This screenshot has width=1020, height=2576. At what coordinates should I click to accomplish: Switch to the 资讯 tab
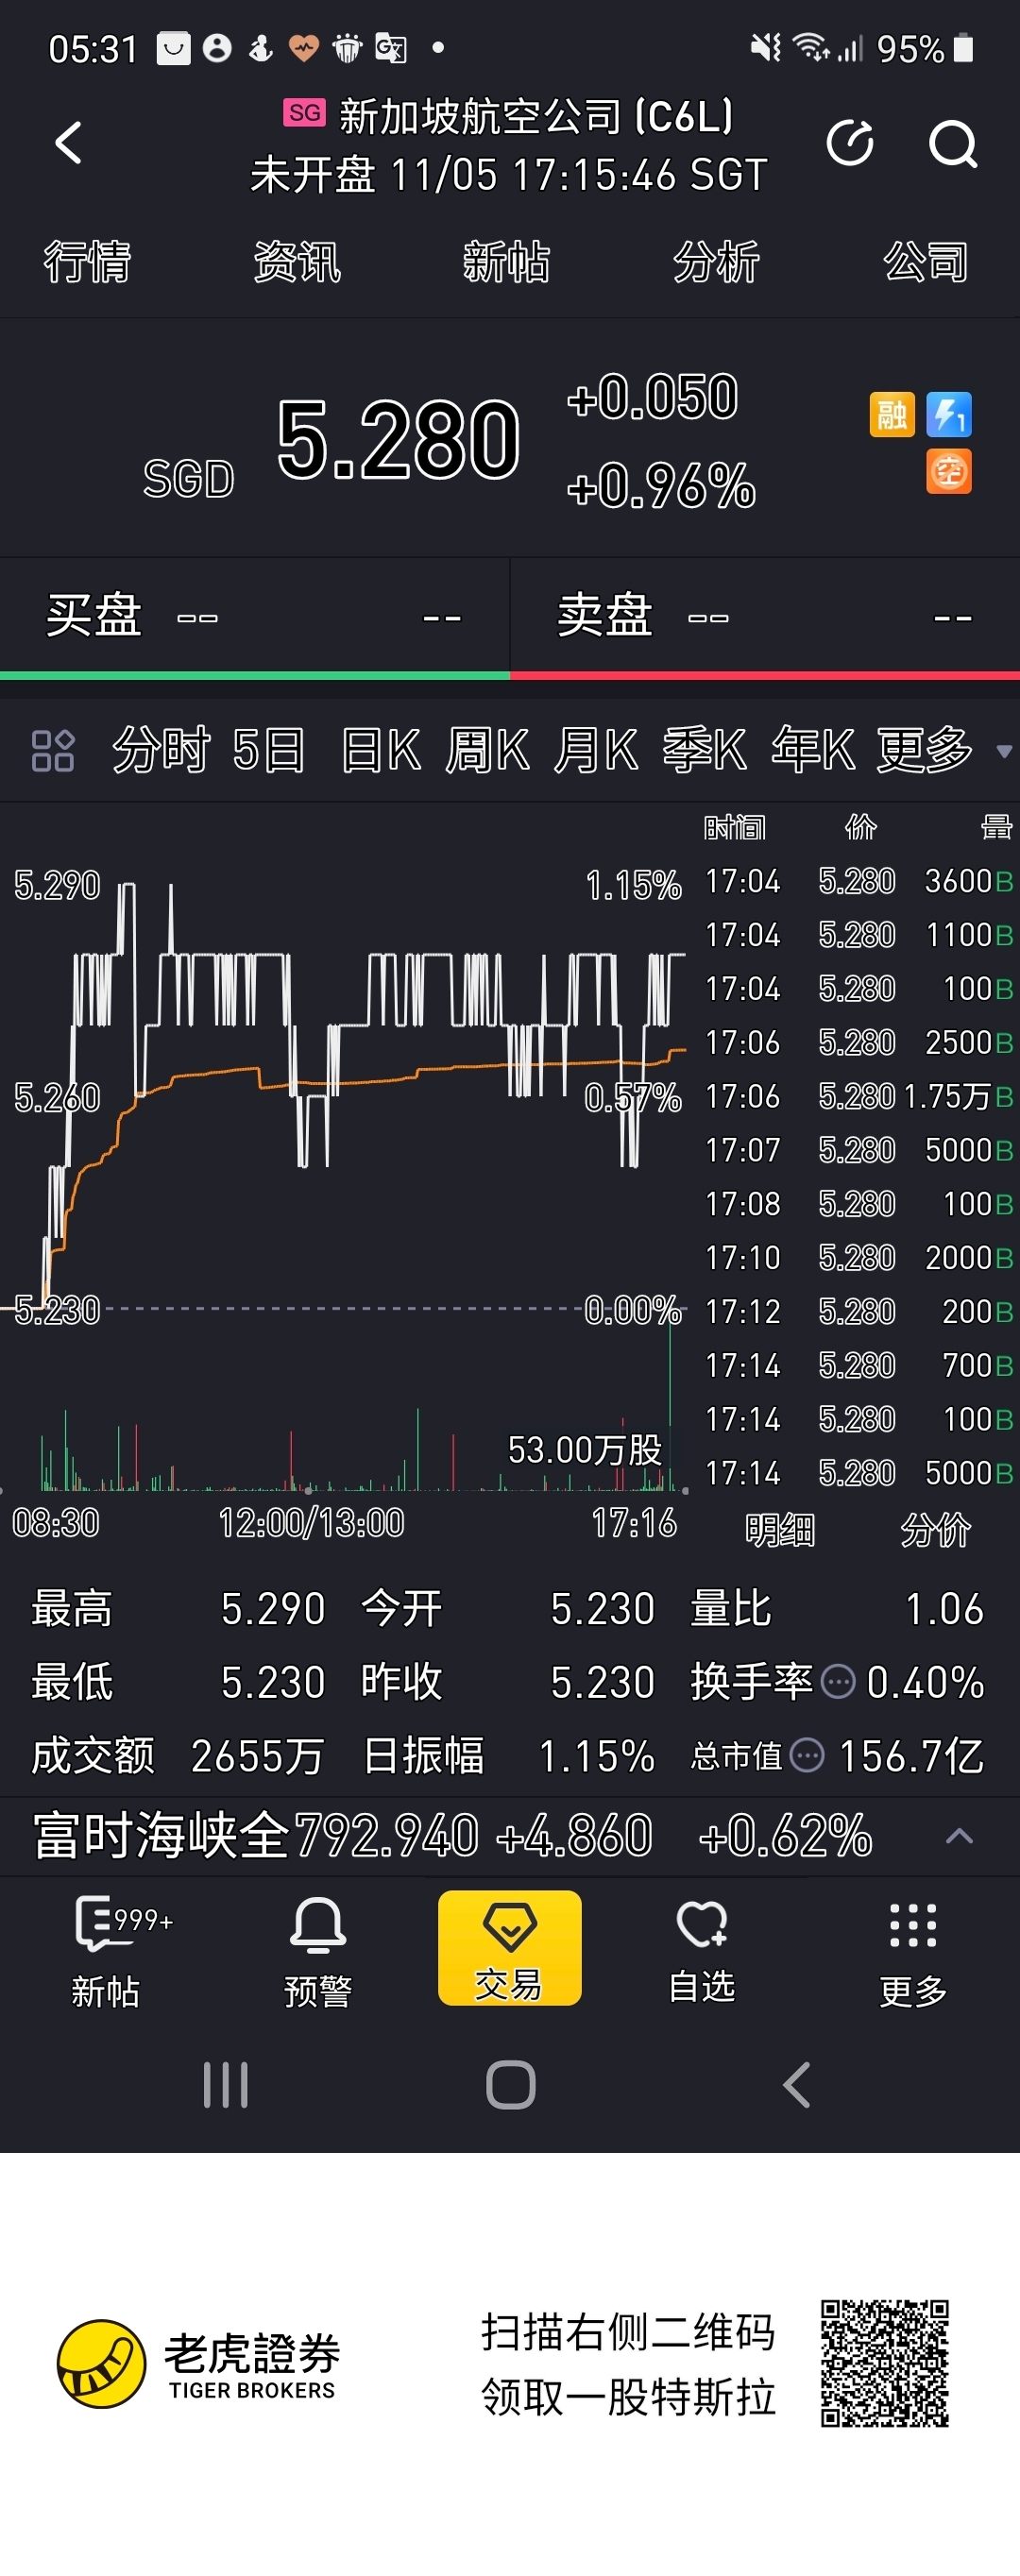(x=297, y=262)
